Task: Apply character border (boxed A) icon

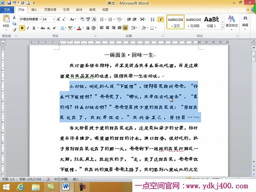Action: click(94, 19)
